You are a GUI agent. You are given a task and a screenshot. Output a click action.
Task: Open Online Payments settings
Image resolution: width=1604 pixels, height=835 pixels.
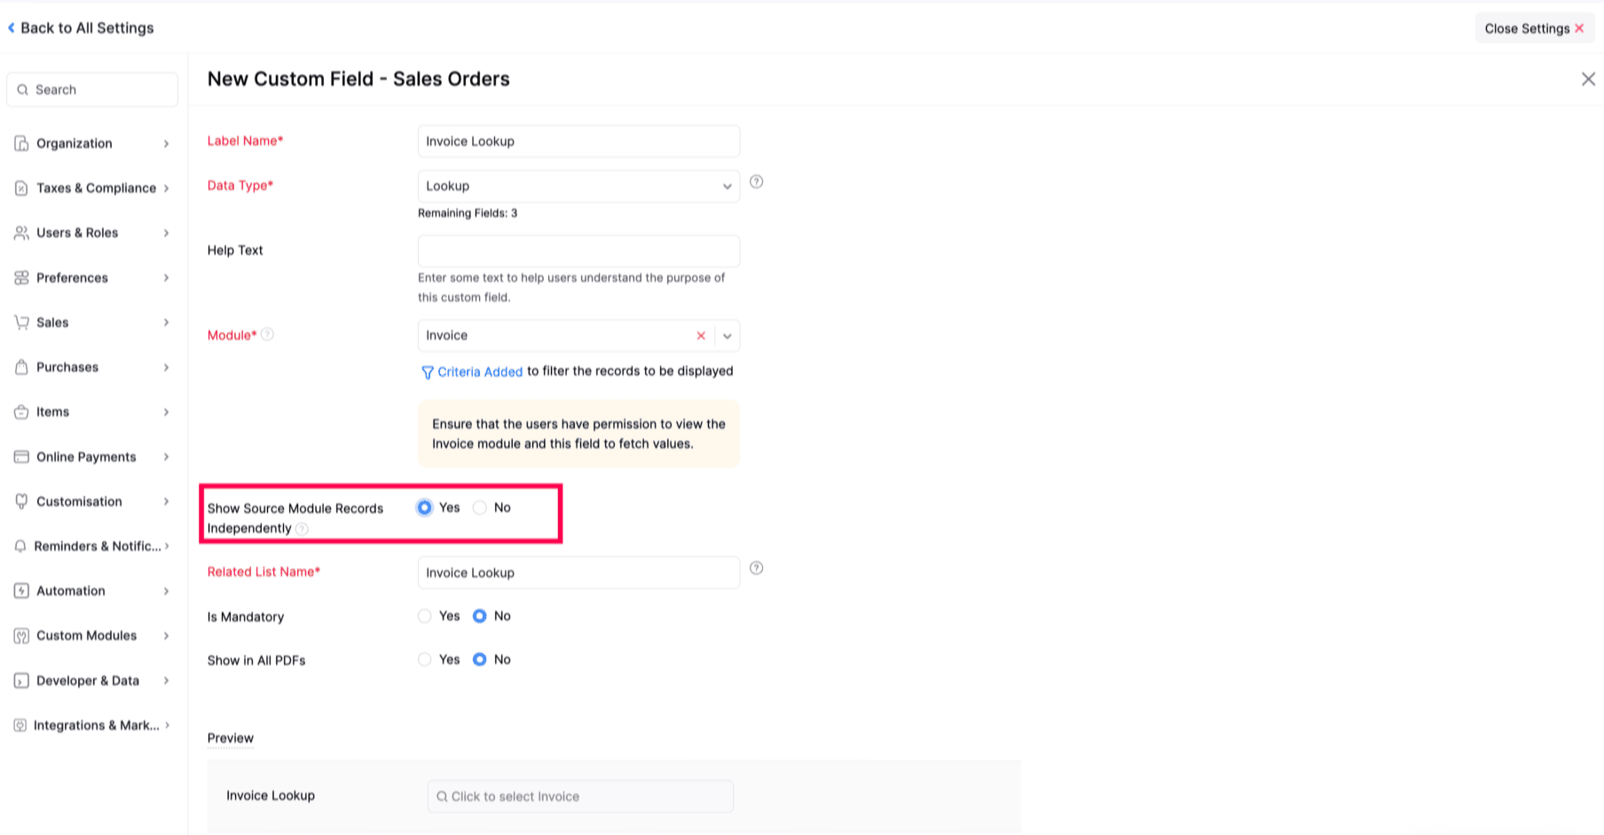92,457
